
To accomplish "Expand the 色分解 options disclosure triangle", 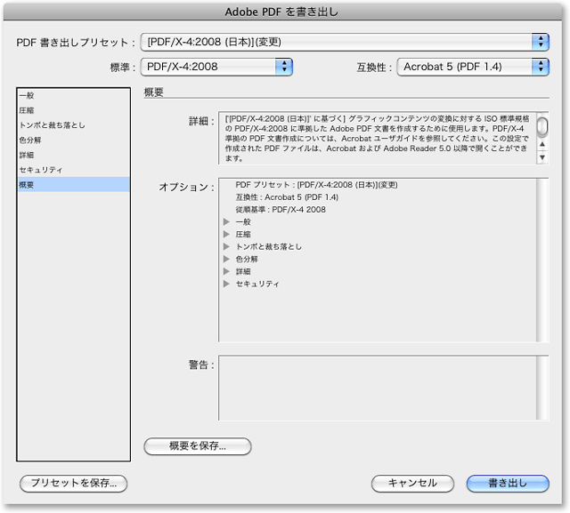I will click(x=226, y=260).
